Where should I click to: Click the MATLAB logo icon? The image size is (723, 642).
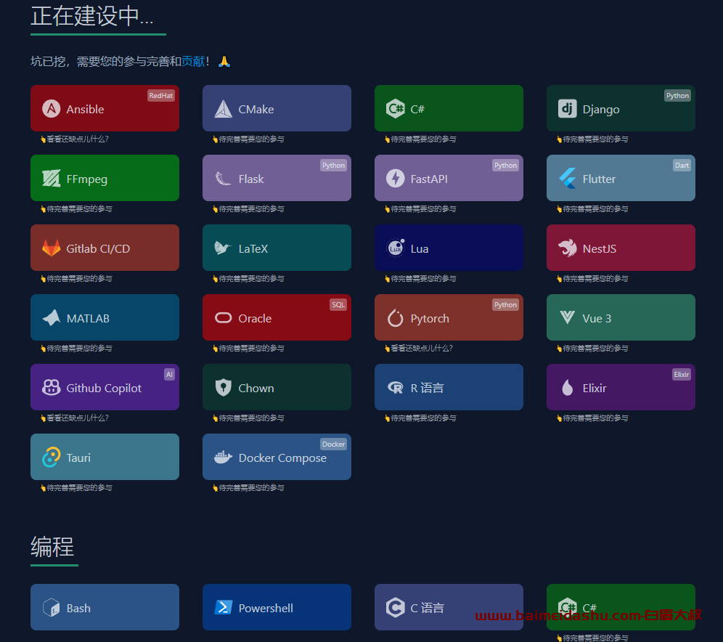52,318
